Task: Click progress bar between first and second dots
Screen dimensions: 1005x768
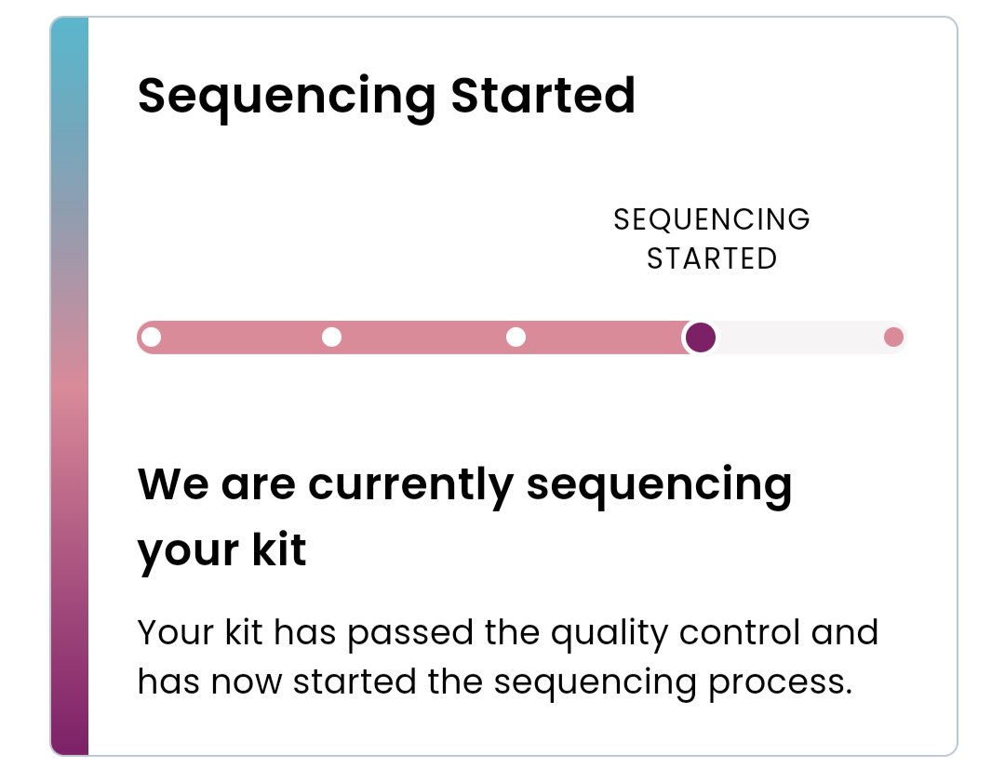Action: 241,337
